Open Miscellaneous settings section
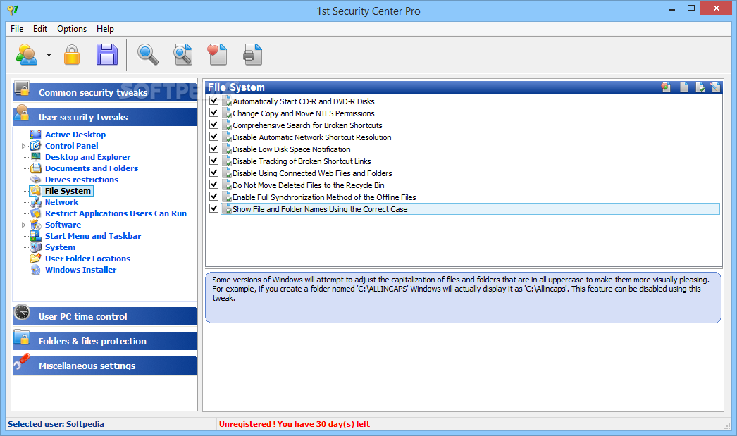Screen dimensions: 737x436 pos(104,366)
